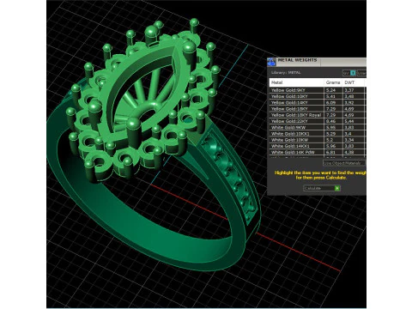Select the White Gold:9KW row
This screenshot has height=309, width=412.
(317, 128)
